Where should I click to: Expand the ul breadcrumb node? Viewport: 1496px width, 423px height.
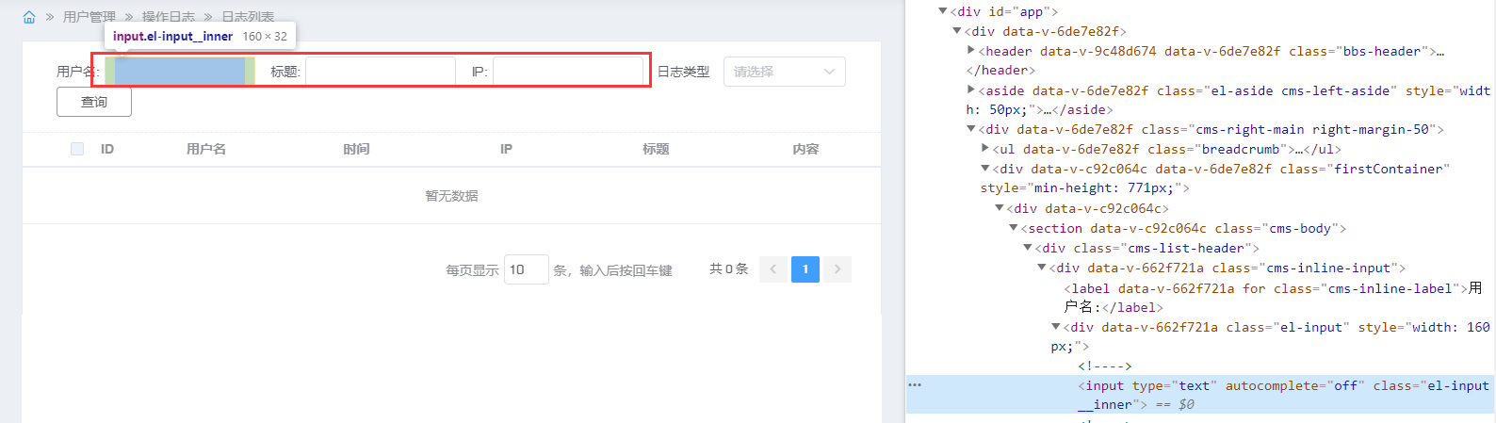[985, 149]
